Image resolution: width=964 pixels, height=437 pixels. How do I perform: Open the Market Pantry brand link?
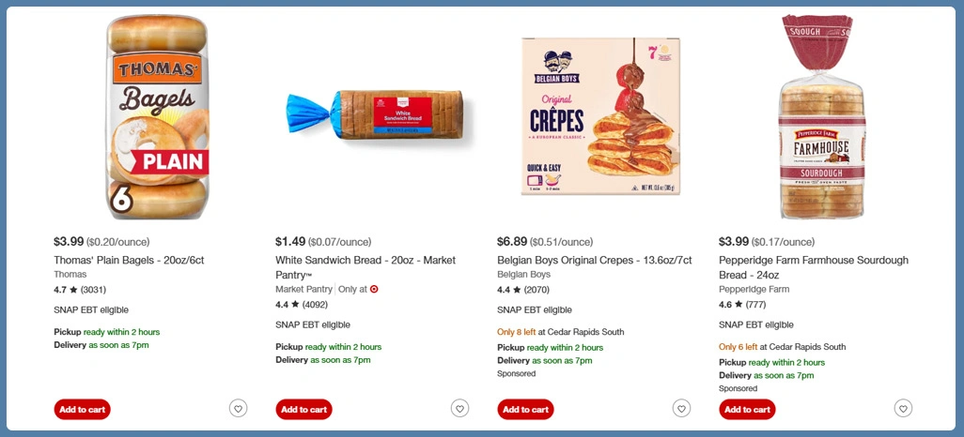pyautogui.click(x=304, y=290)
